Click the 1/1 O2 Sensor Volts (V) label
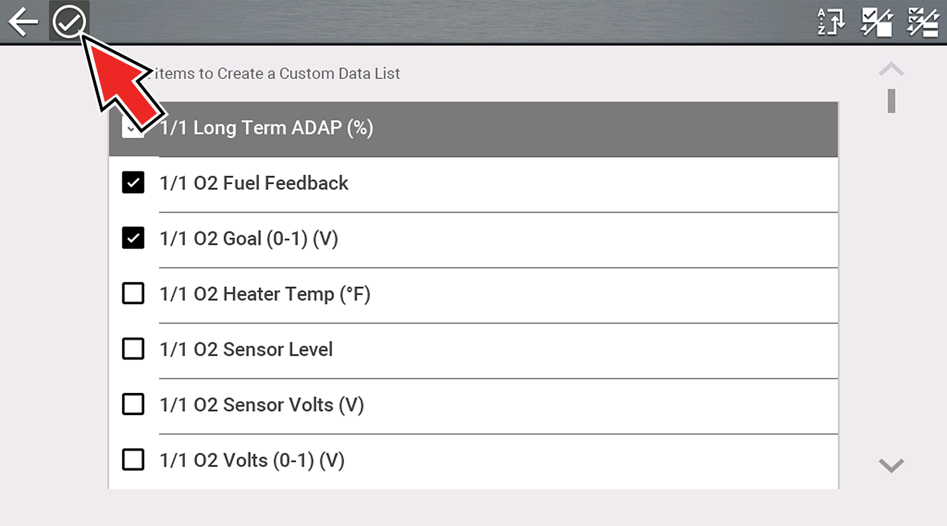The image size is (947, 526). pyautogui.click(x=262, y=405)
